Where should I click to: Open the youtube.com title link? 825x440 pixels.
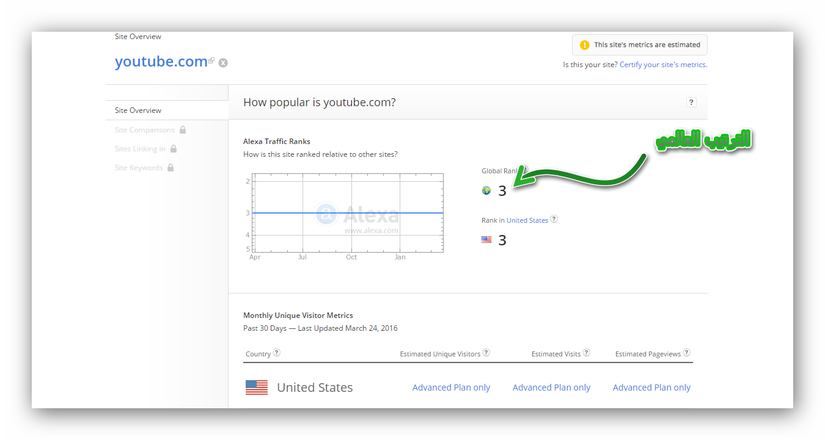161,62
